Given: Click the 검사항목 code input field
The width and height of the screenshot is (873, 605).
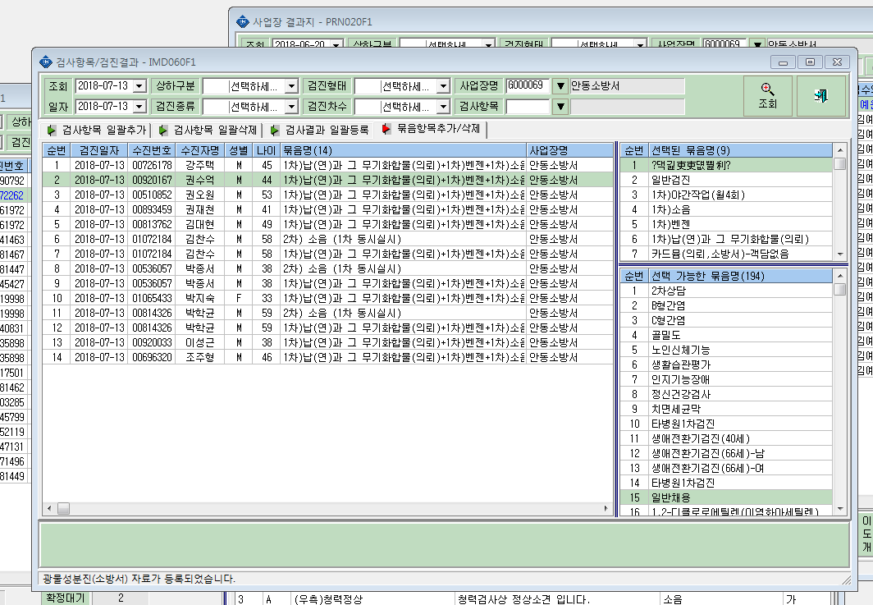Looking at the screenshot, I should (528, 107).
